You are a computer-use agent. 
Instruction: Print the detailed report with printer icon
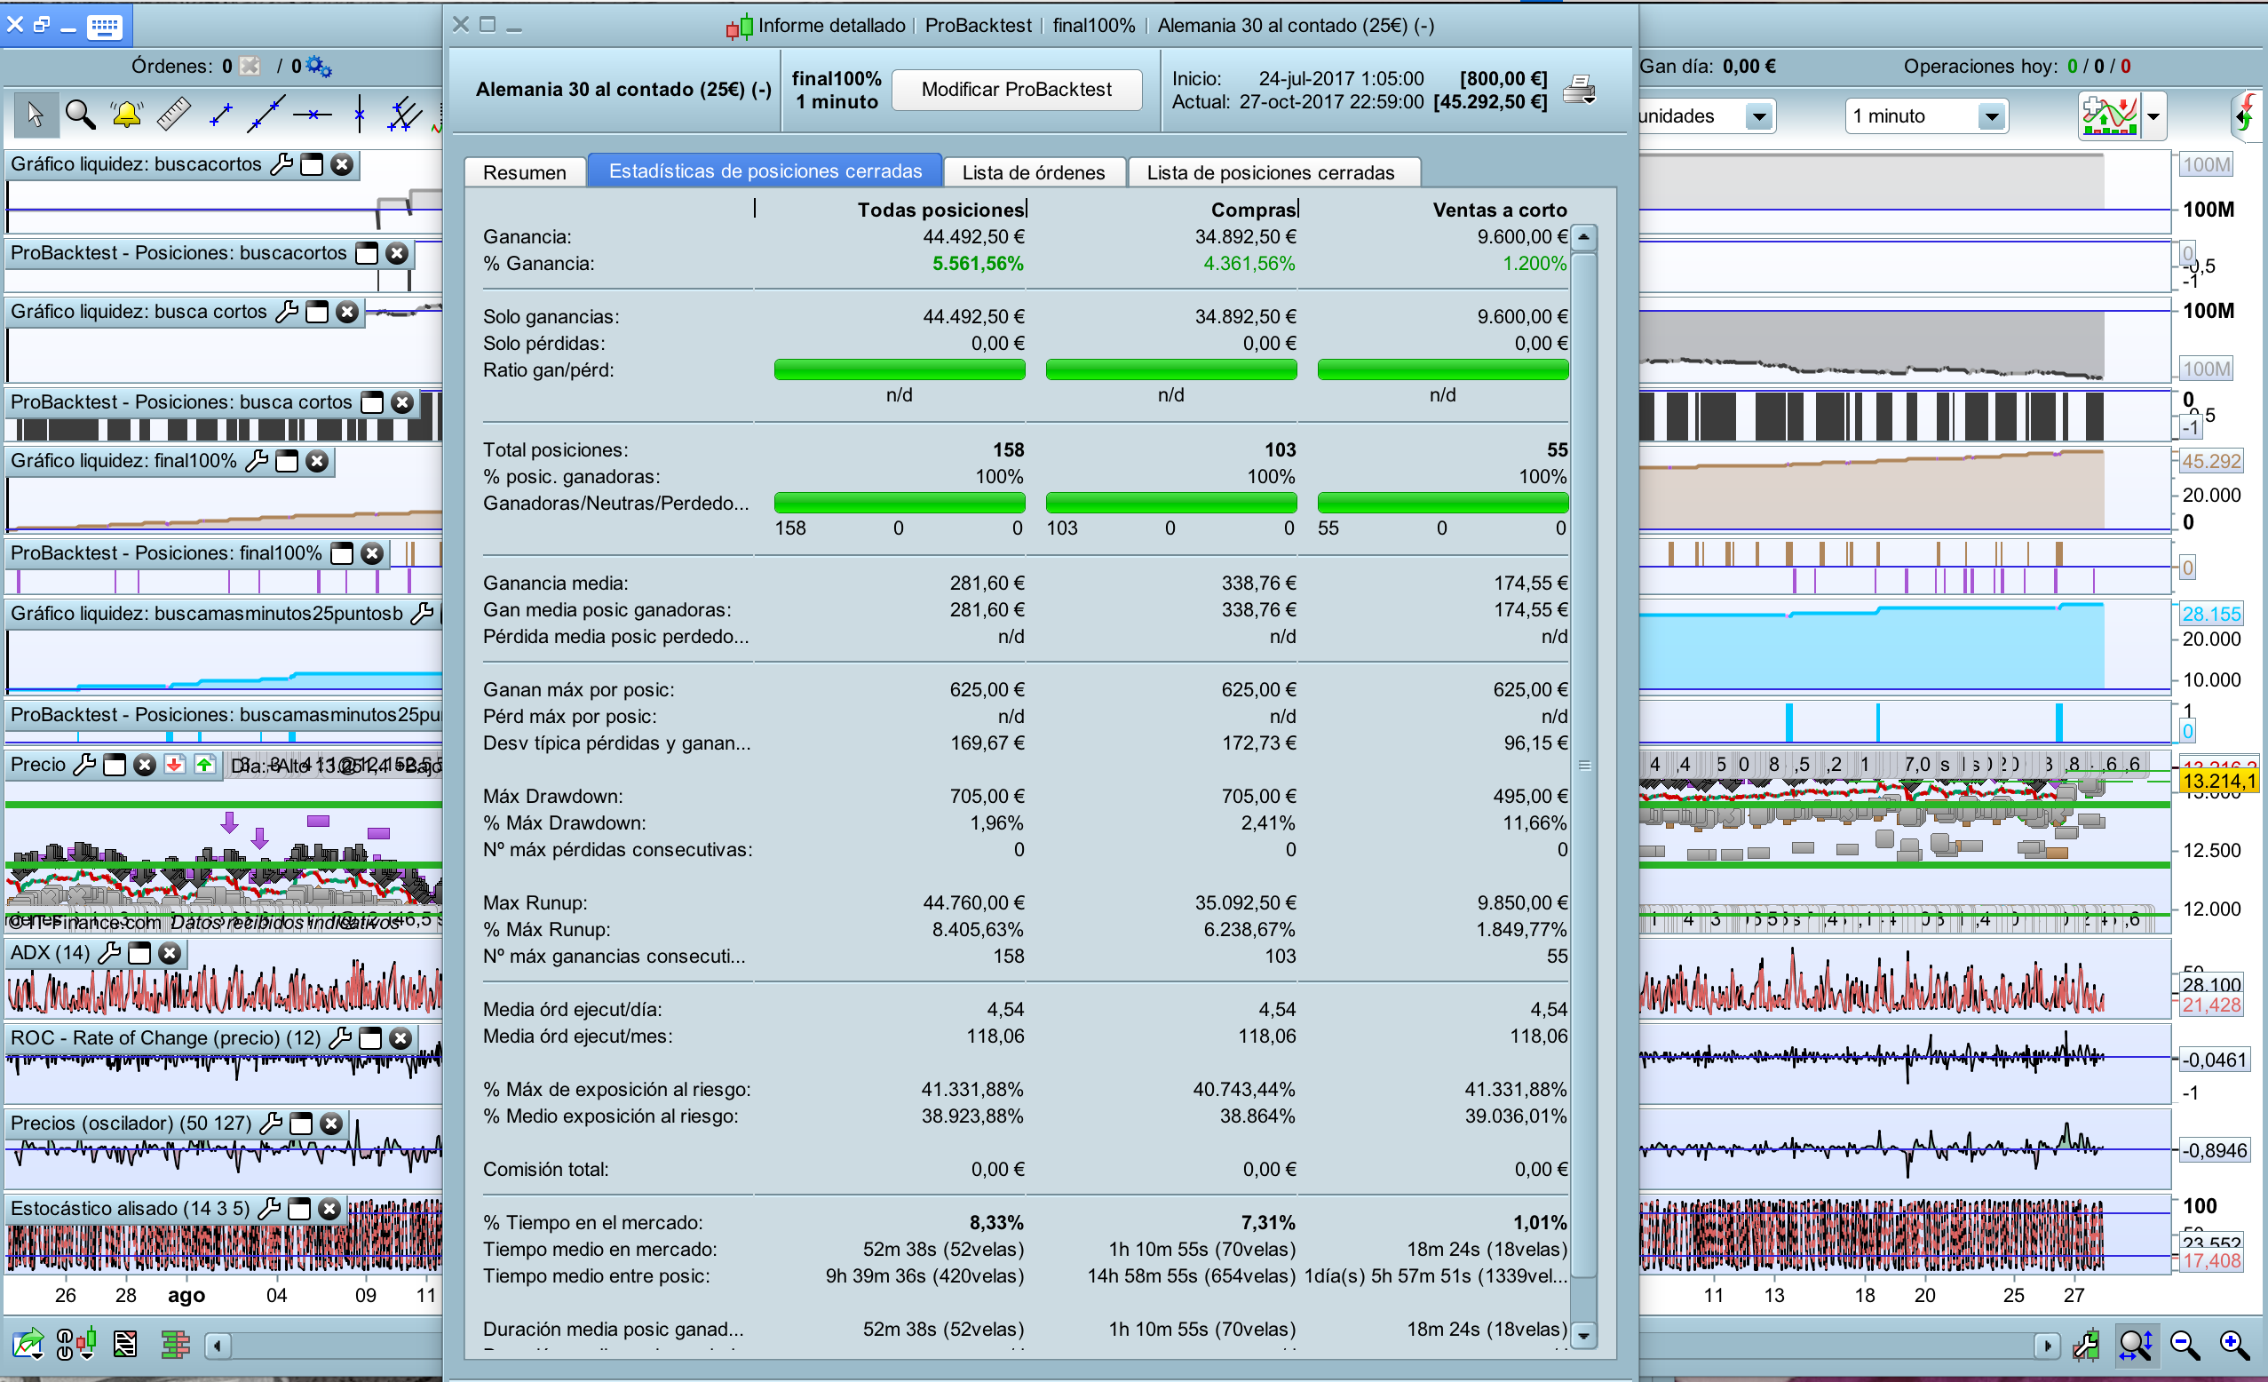click(1579, 91)
